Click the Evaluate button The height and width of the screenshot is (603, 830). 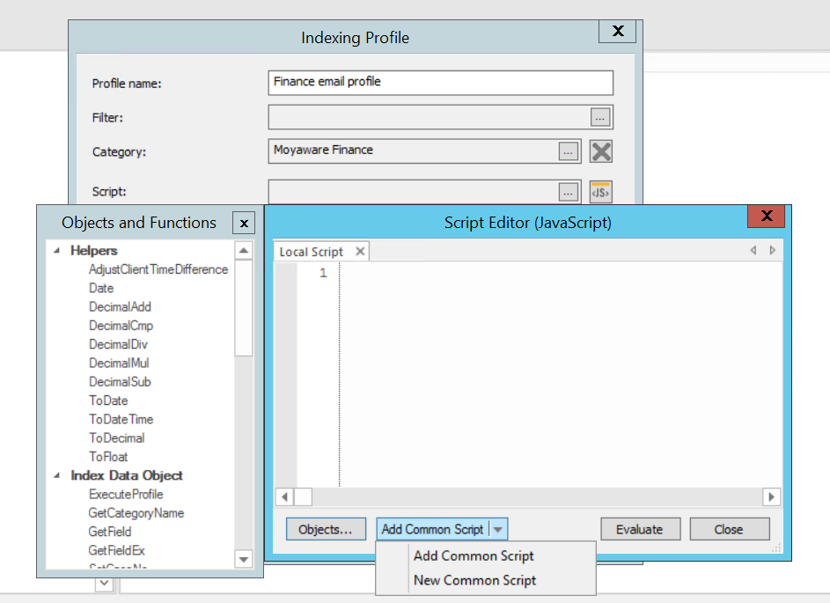(x=640, y=529)
